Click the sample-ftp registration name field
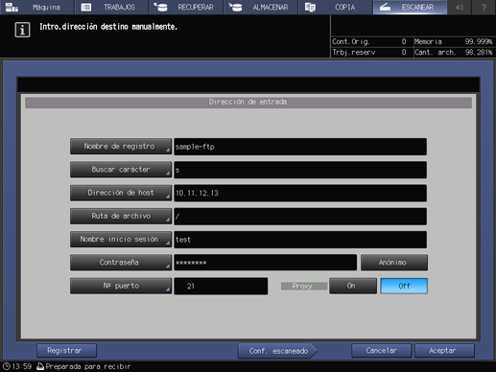The height and width of the screenshot is (372, 496). click(300, 147)
